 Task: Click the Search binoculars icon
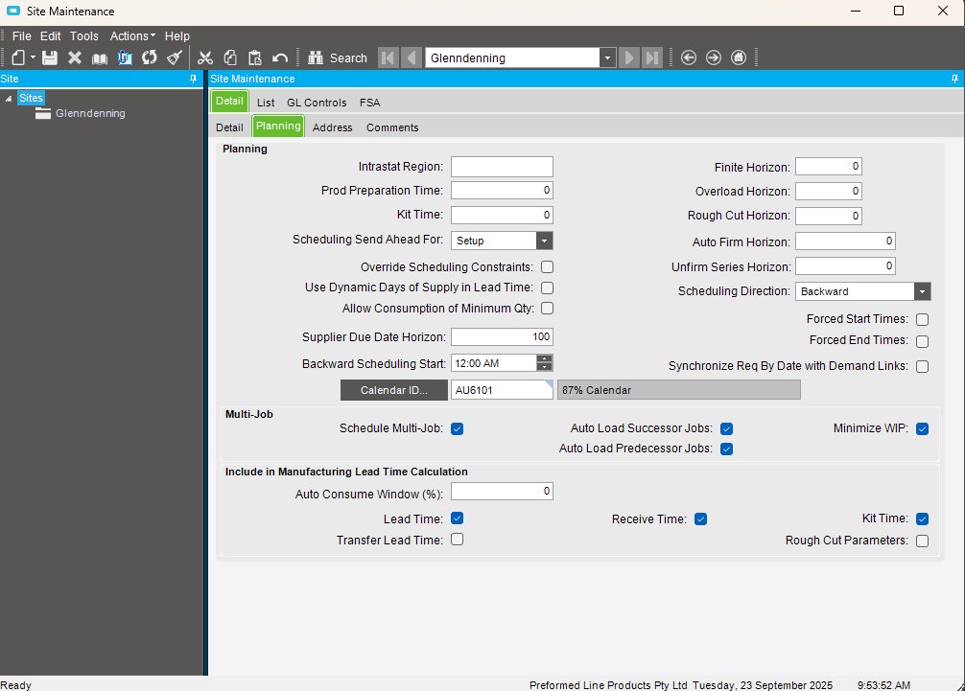point(315,58)
